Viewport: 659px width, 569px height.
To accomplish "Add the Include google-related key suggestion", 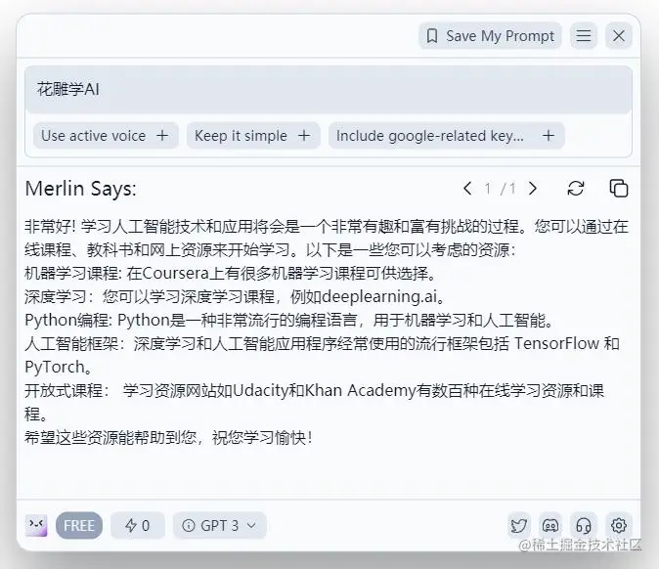I will coord(446,136).
